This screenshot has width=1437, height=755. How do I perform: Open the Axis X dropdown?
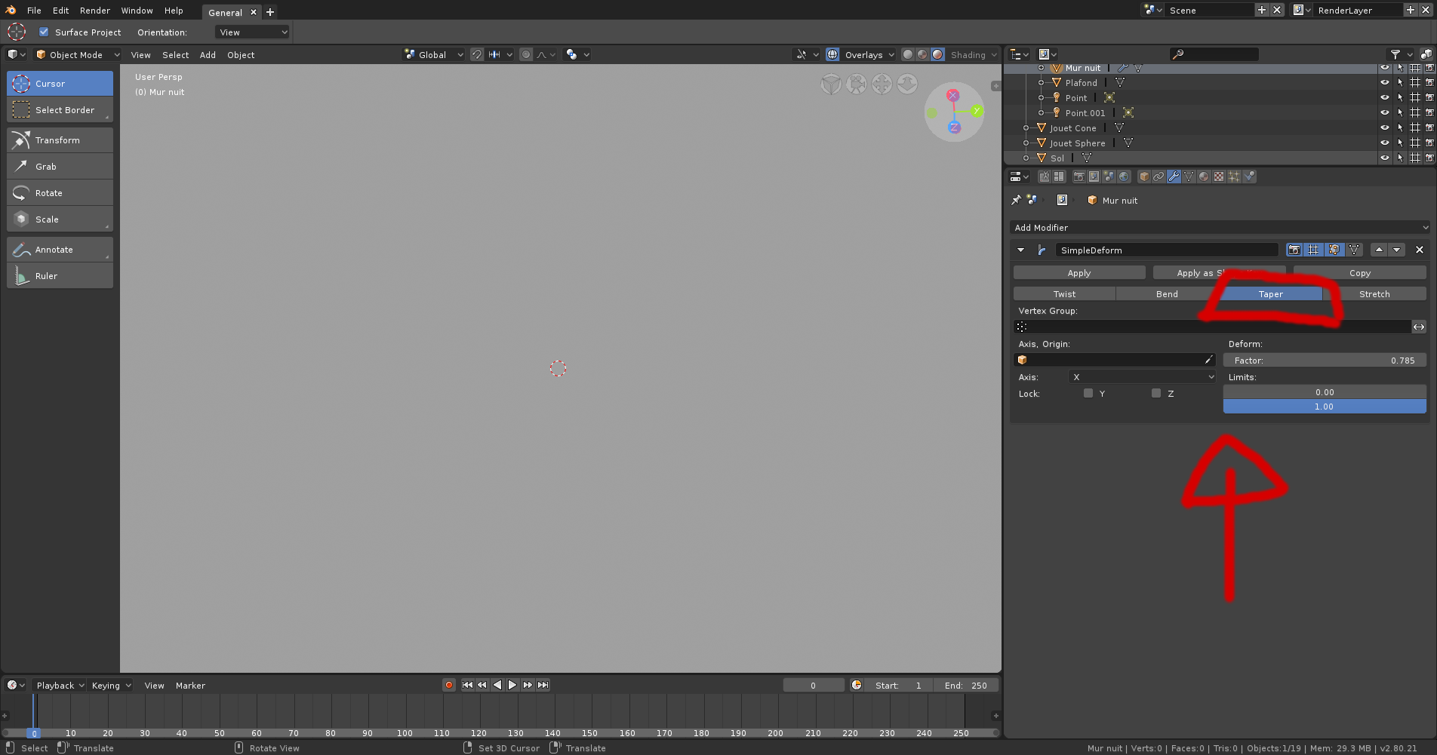tap(1142, 376)
